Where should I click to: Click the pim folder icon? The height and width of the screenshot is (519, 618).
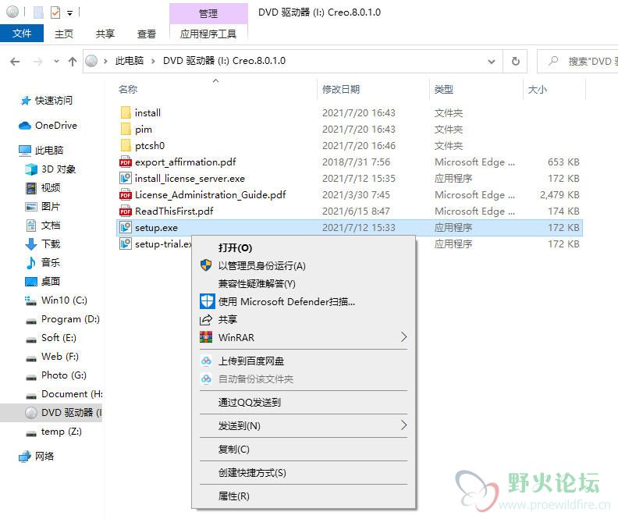tap(126, 130)
